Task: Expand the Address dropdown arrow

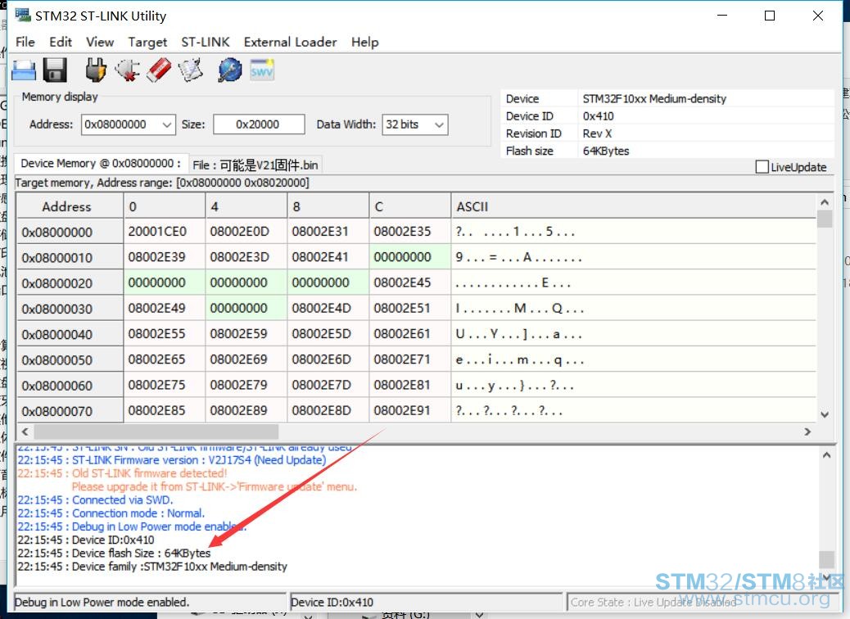Action: click(x=167, y=124)
